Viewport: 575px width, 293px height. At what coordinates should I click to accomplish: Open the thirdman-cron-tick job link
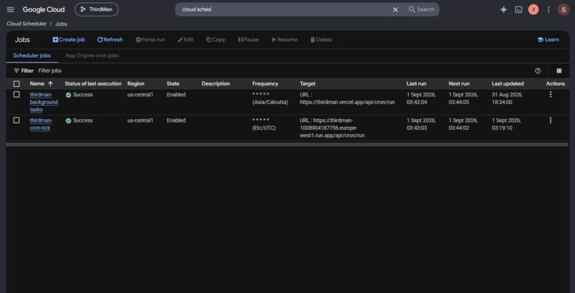click(41, 124)
